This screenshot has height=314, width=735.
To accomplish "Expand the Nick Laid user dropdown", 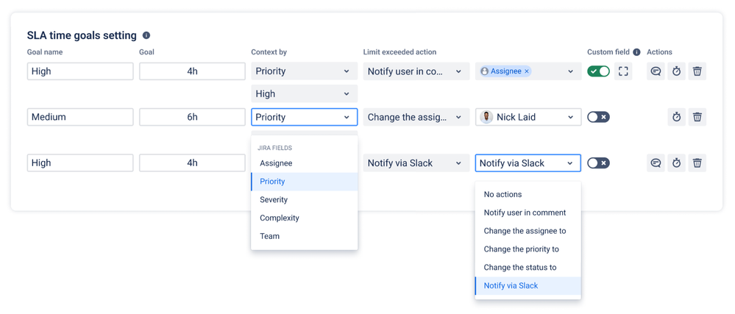I will click(x=528, y=117).
